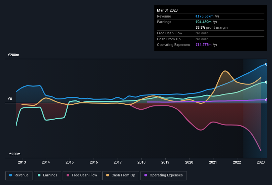Viewport: 272px width, 185px height.
Task: Click the Mar 31 2023 tooltip header
Action: pos(167,10)
